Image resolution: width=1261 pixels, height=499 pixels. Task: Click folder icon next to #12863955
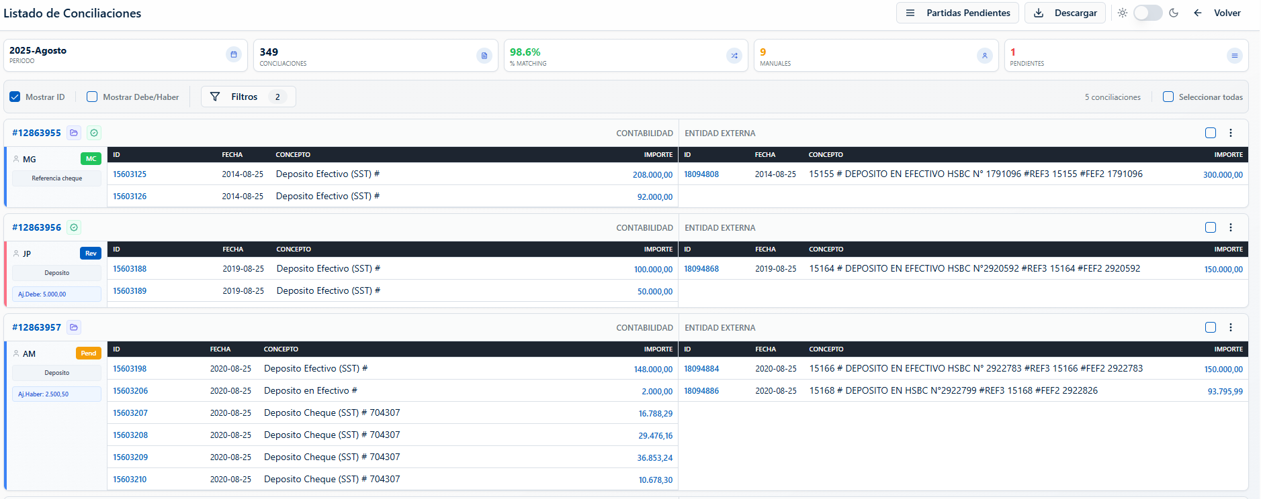[74, 133]
